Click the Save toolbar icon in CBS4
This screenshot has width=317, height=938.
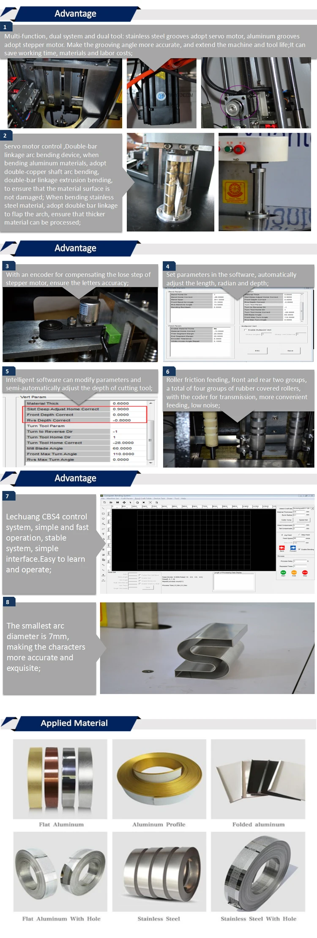pos(118,502)
